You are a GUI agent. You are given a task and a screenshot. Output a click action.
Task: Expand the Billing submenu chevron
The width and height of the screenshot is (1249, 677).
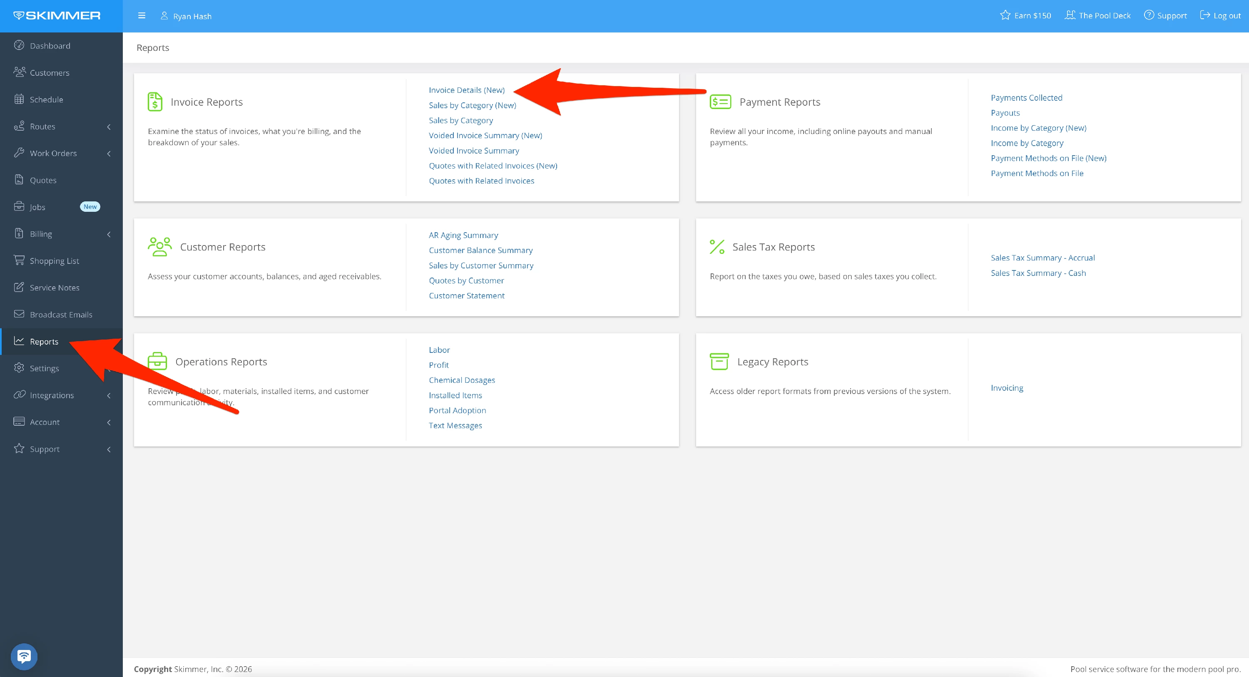109,234
